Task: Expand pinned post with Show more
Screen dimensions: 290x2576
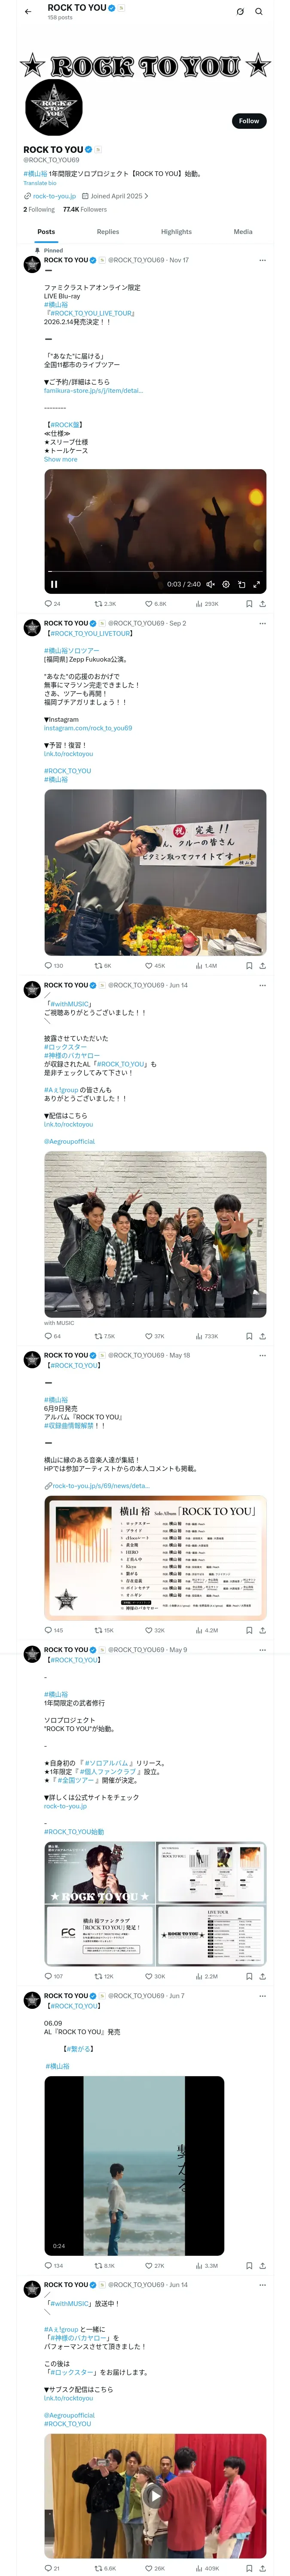Action: tap(60, 459)
